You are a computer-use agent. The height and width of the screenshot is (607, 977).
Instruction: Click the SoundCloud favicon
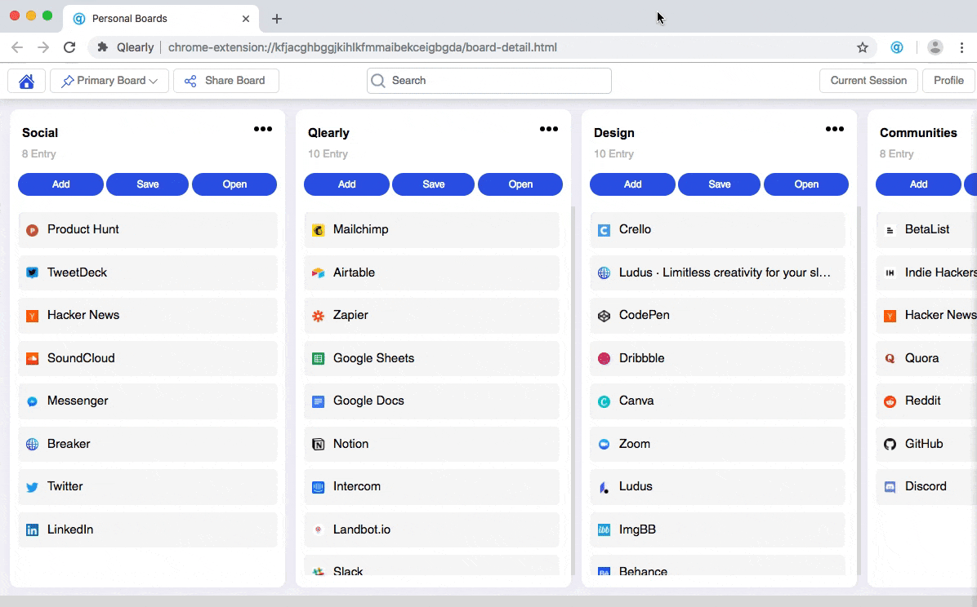click(33, 359)
